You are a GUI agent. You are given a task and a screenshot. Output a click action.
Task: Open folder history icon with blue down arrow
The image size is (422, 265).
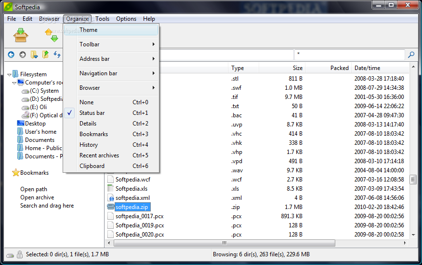coord(34,55)
